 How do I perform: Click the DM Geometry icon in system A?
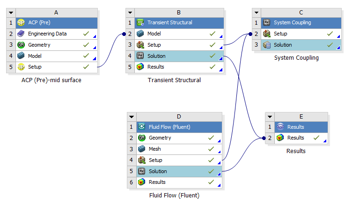[21, 45]
